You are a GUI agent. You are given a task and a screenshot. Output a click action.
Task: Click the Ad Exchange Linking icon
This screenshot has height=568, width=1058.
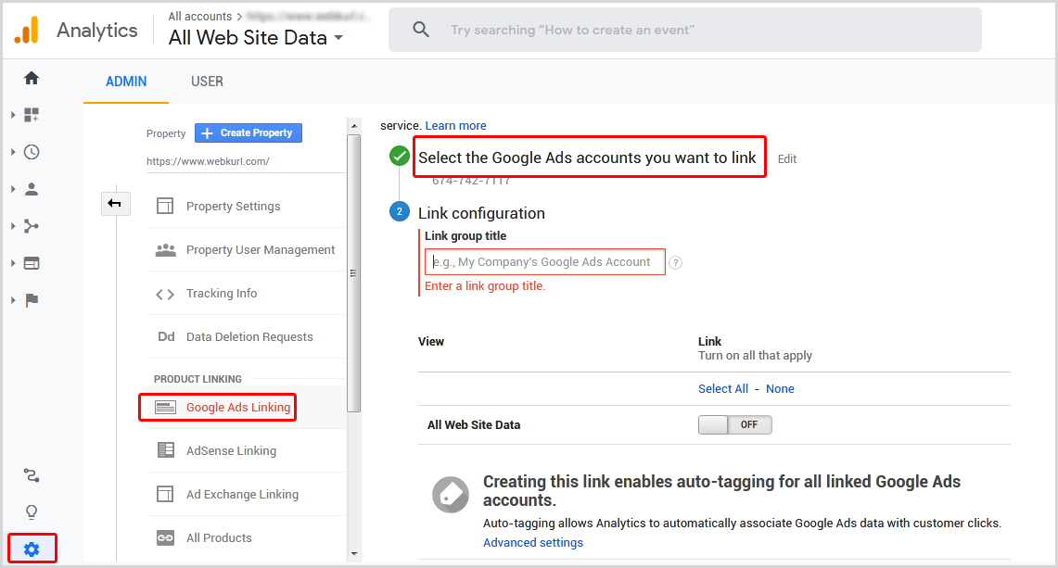tap(165, 494)
